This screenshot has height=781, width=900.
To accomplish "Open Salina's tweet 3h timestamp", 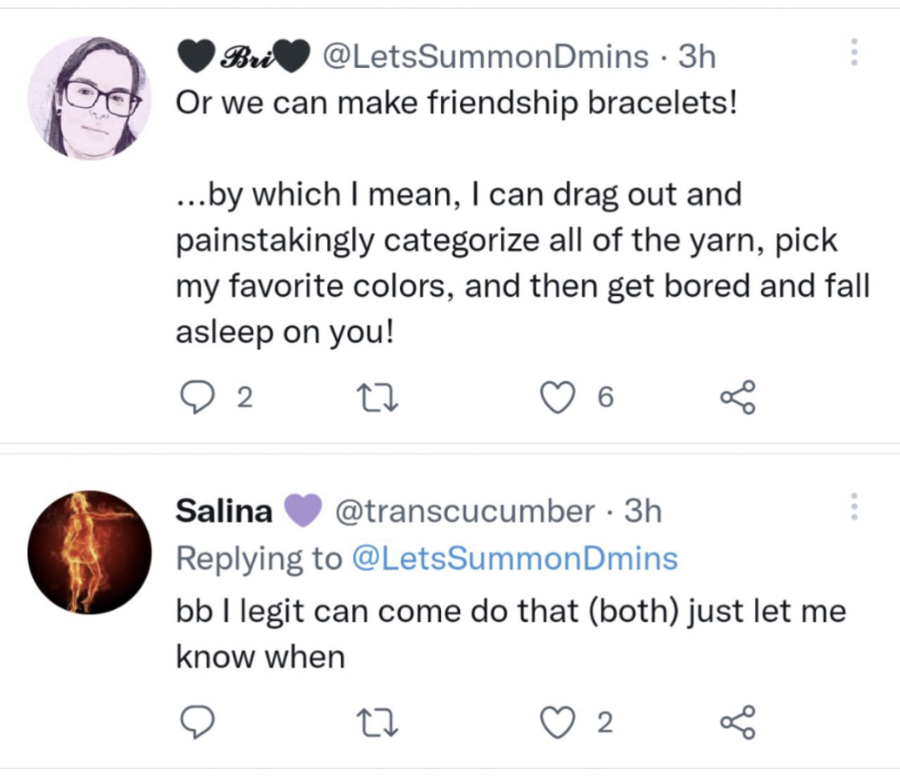I will (x=643, y=511).
